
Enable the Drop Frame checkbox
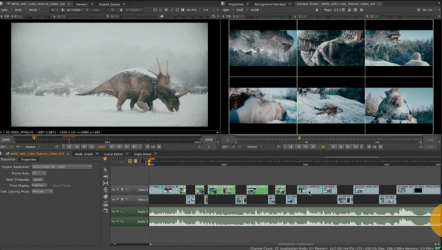50,185
